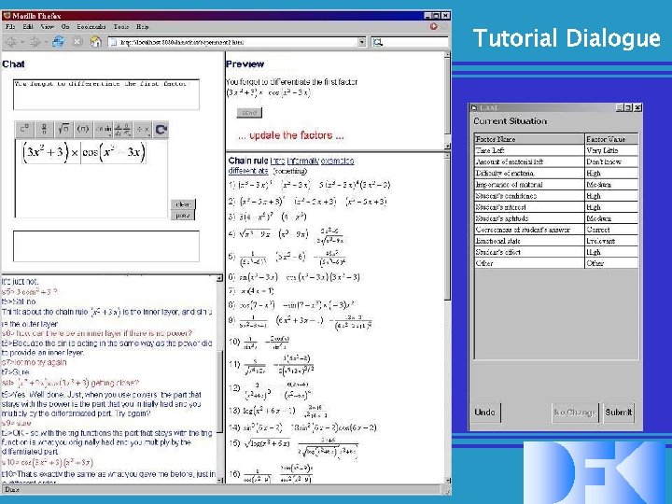
Task: Select "Student's effort" factor row
Action: click(529, 252)
